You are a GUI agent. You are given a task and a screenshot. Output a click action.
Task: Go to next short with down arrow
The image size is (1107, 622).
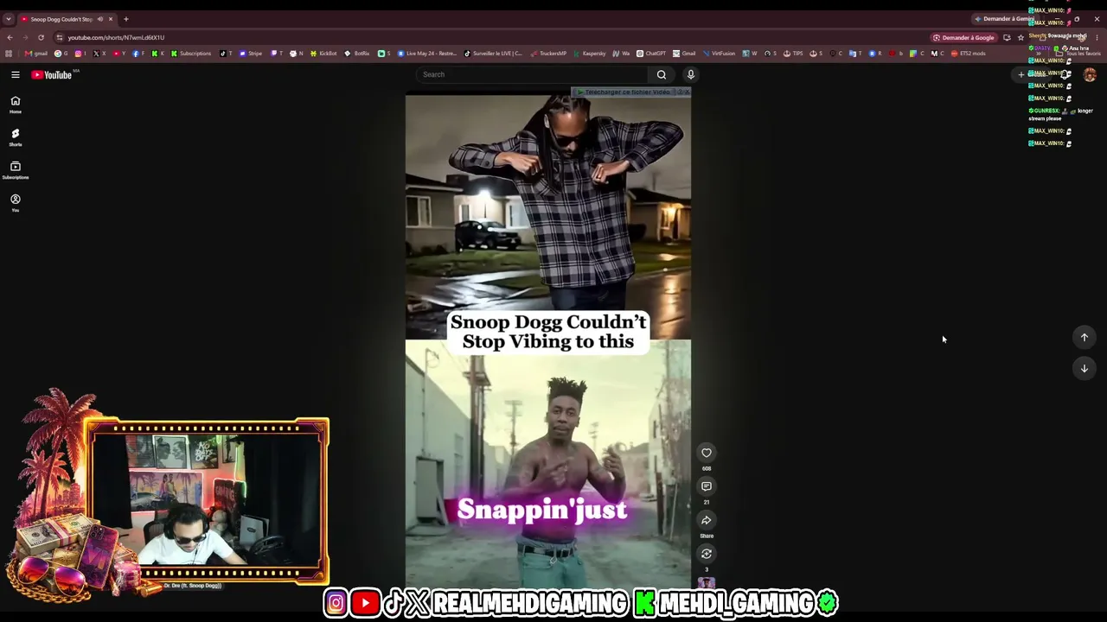pyautogui.click(x=1084, y=369)
